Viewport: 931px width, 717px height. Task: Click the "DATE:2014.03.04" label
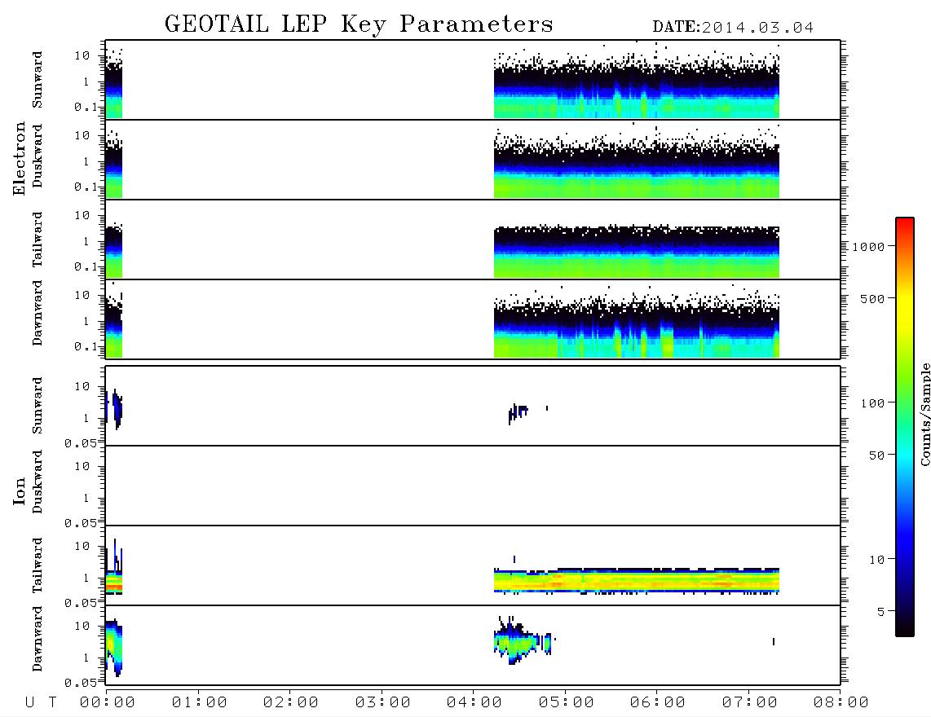(733, 28)
